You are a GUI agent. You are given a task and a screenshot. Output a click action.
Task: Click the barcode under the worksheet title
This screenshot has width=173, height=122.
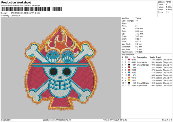(x=31, y=9)
